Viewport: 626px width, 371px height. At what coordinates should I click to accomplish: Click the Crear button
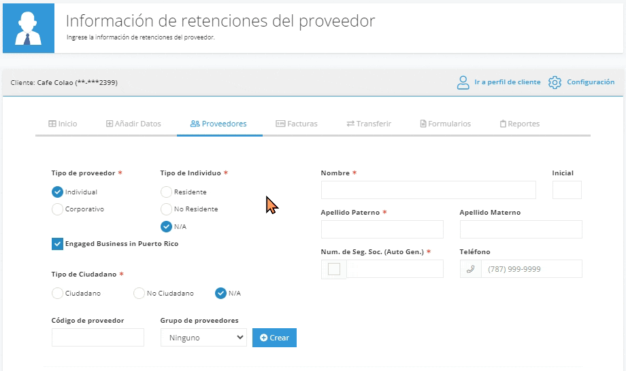tap(274, 338)
